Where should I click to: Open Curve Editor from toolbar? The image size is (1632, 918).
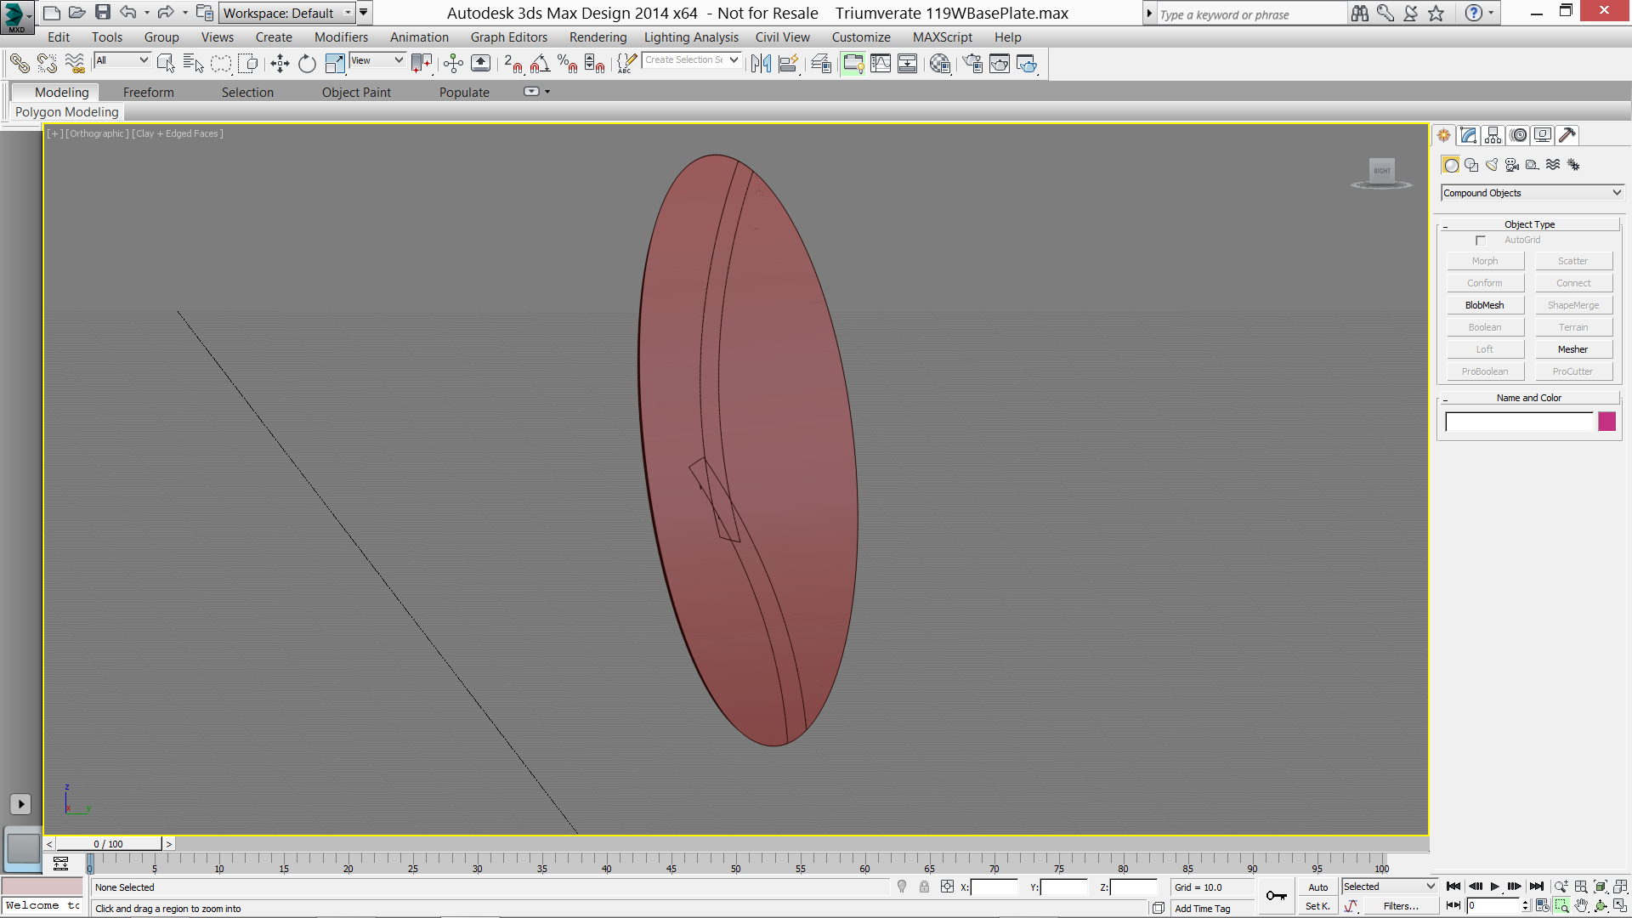880,63
